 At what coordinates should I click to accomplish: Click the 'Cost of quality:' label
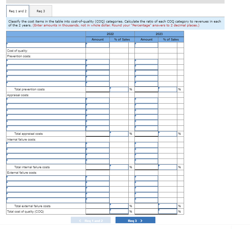[17, 51]
